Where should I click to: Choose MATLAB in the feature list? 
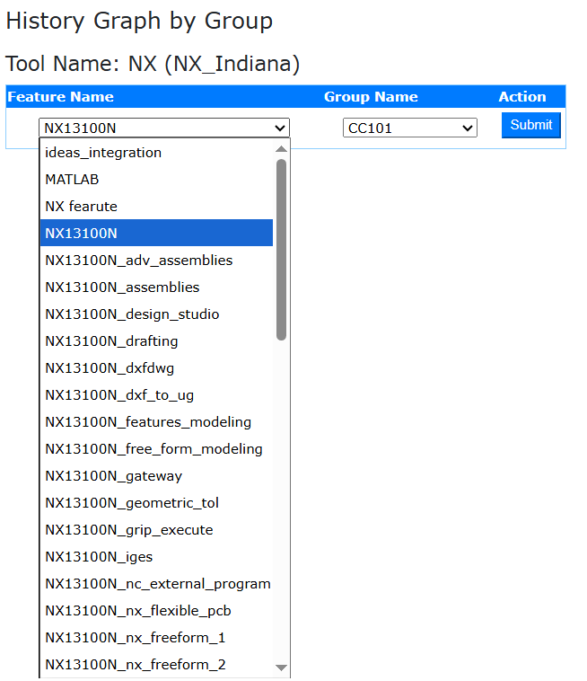[156, 180]
